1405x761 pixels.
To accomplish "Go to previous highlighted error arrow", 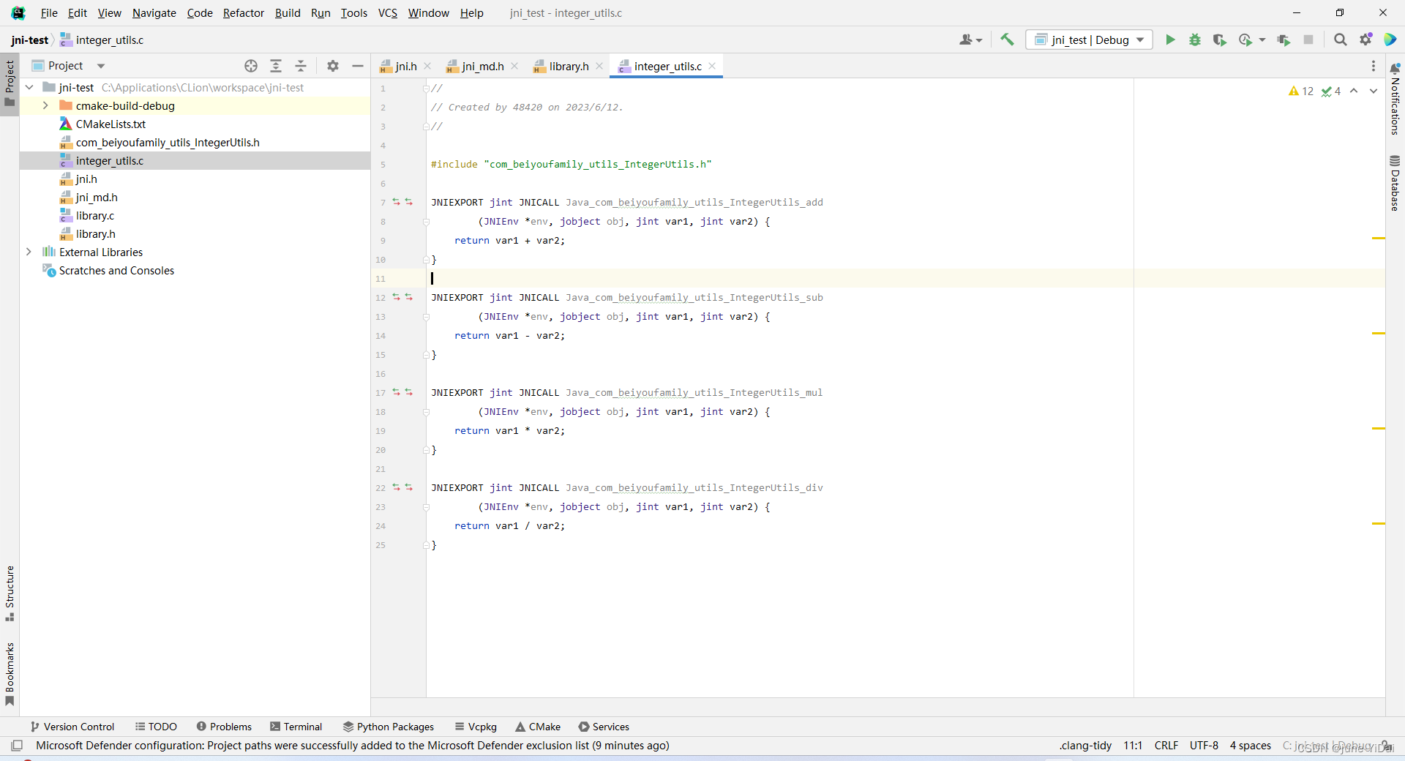I will point(1354,91).
